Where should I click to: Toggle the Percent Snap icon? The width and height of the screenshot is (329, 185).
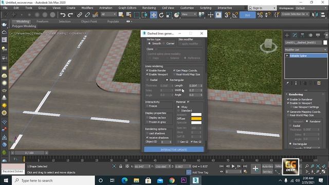(260, 15)
